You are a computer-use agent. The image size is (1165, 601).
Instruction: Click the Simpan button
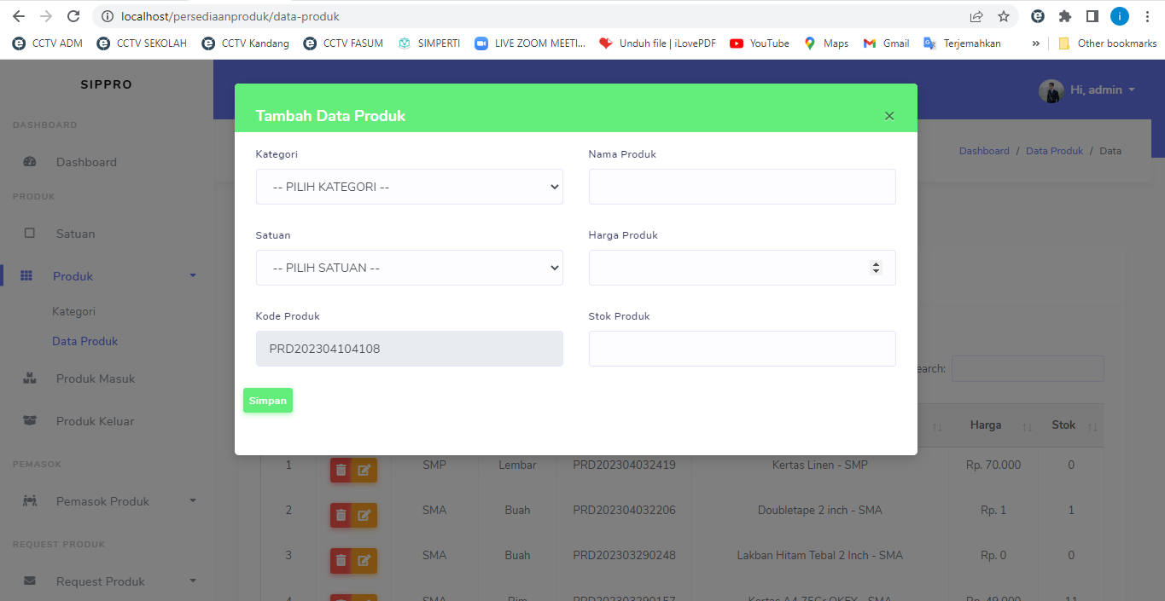click(x=267, y=400)
